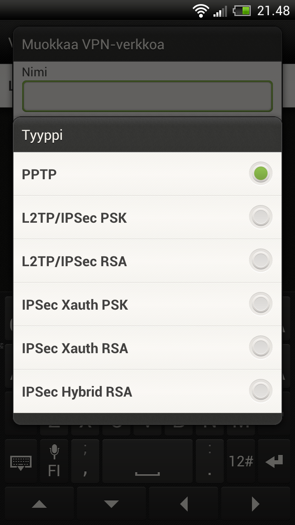Tap the battery indicator in status bar
Viewport: 295px width, 525px height.
(242, 11)
